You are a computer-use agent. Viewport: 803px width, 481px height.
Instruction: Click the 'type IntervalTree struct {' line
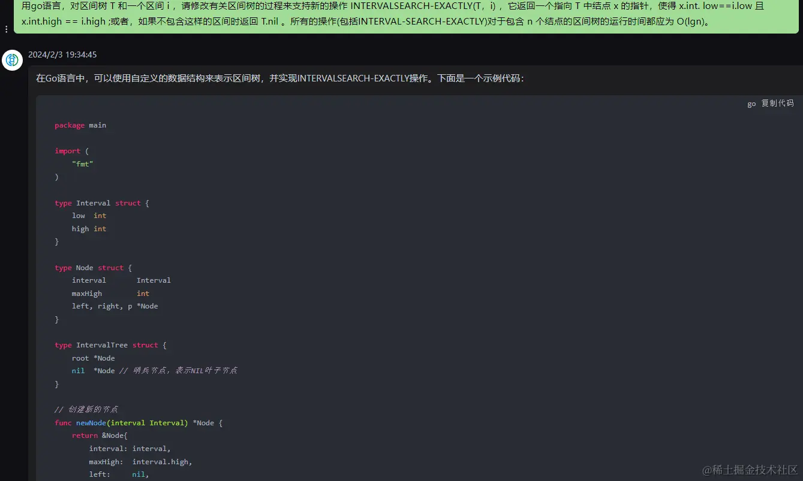pyautogui.click(x=110, y=345)
